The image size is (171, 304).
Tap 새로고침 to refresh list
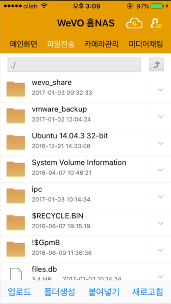coord(148,292)
